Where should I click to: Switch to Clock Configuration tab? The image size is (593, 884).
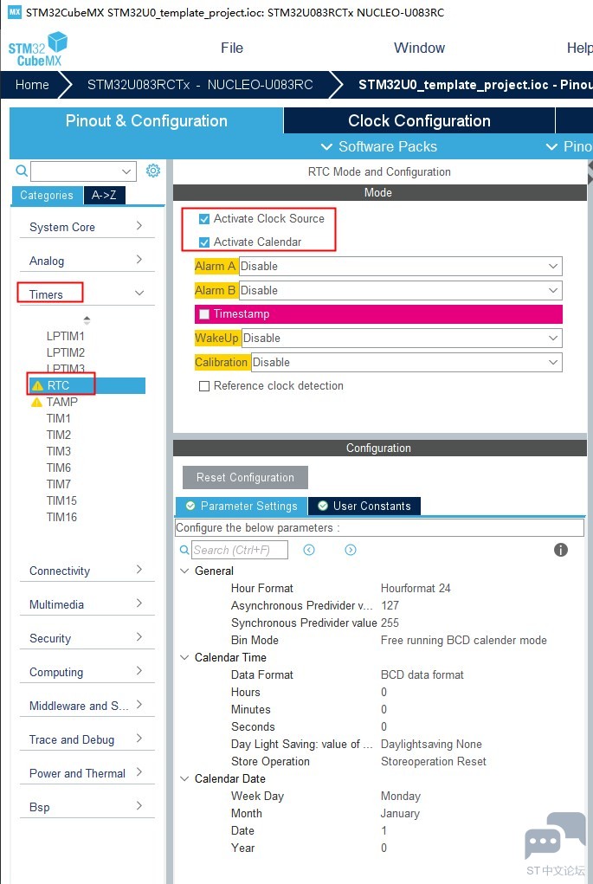419,120
